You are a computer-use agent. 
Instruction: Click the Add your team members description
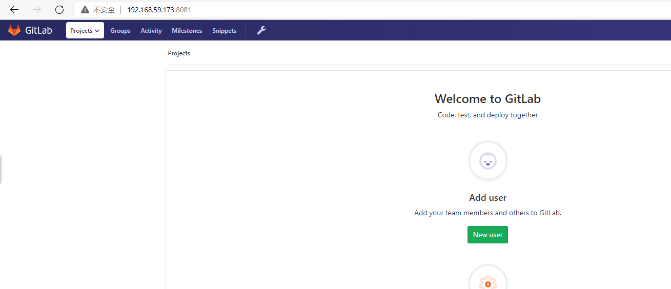[487, 213]
